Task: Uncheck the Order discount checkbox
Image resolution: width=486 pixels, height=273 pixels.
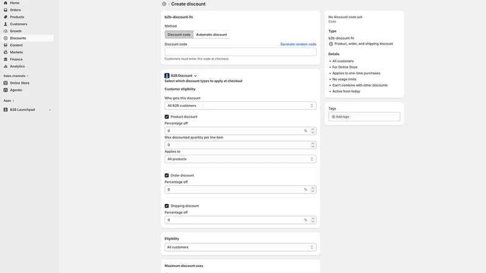Action: [x=166, y=175]
